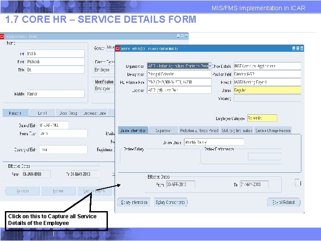Click From date field showing 13-JAN-1980
The image size is (321, 241).
36,174
